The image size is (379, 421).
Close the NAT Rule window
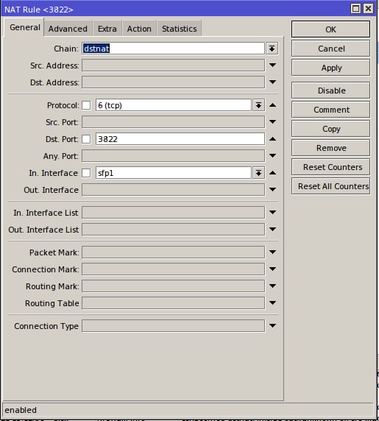pos(368,9)
